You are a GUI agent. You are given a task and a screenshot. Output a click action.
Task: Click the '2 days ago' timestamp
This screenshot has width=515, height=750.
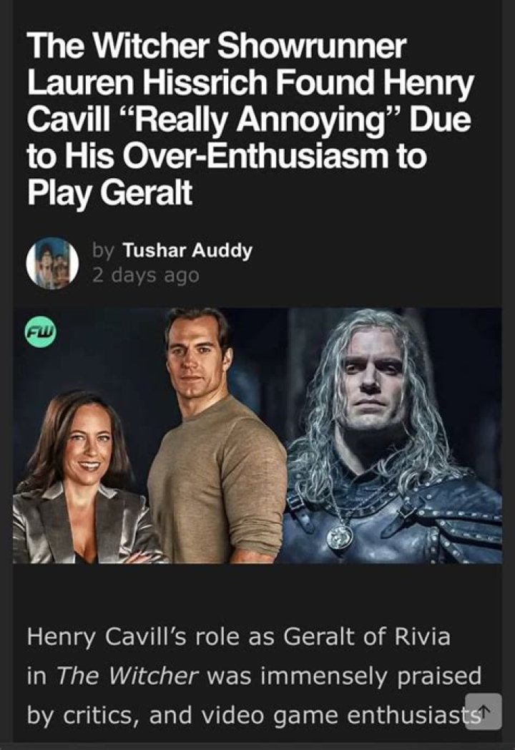point(145,273)
